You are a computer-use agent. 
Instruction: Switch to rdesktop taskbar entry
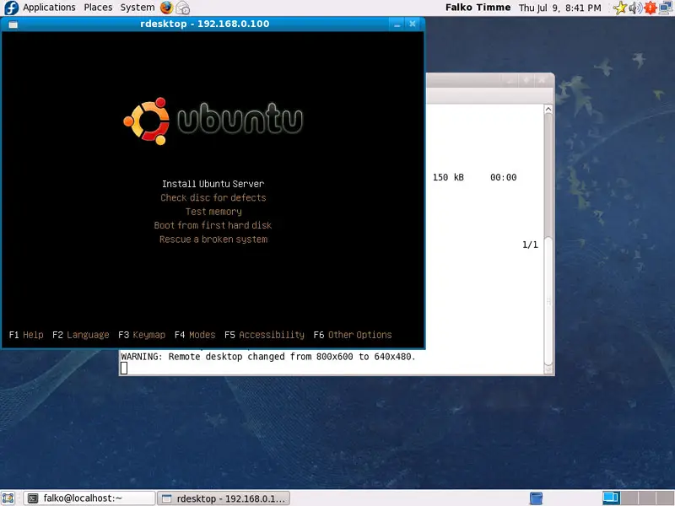coord(224,498)
